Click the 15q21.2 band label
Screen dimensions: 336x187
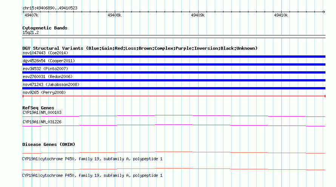[31, 32]
